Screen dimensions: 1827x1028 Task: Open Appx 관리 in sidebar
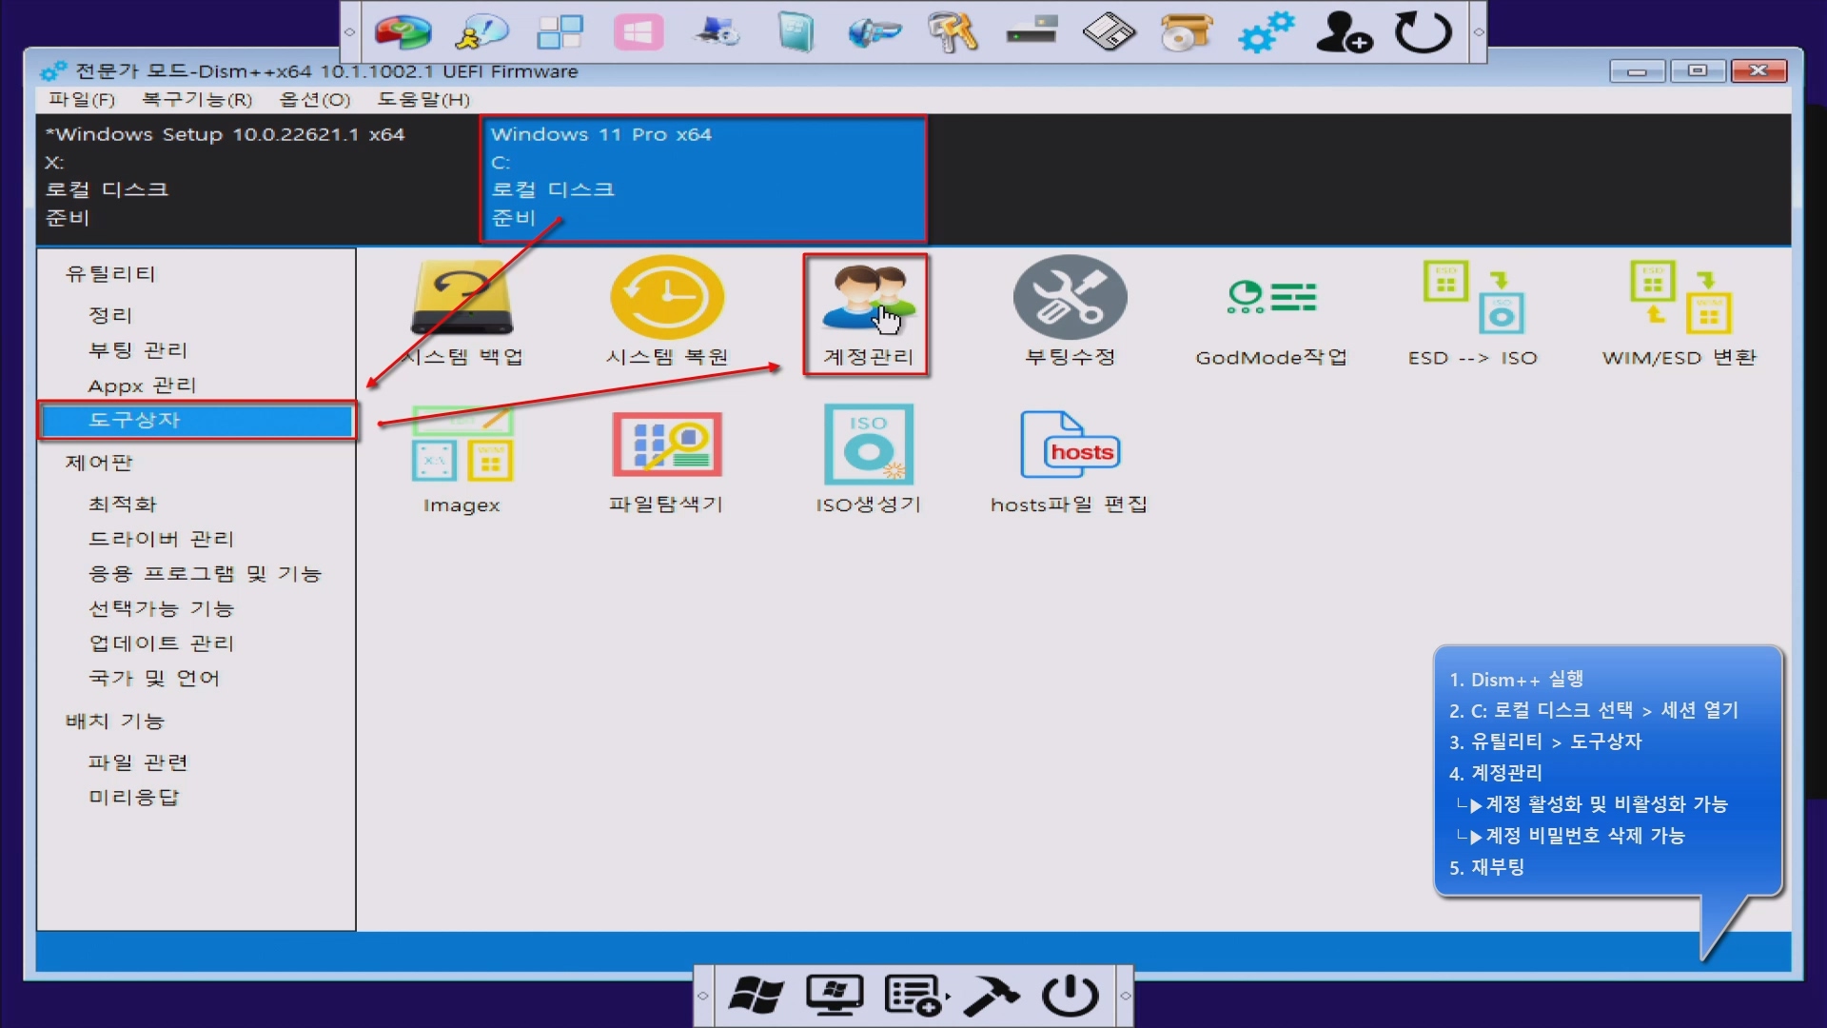click(142, 385)
